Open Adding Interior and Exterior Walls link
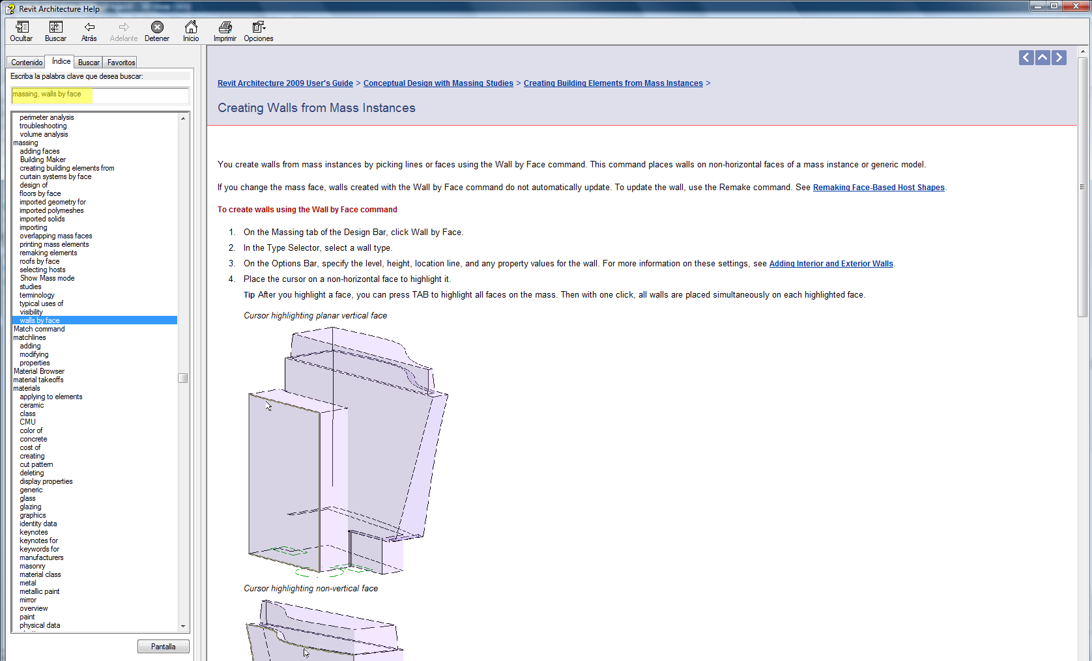 tap(831, 264)
